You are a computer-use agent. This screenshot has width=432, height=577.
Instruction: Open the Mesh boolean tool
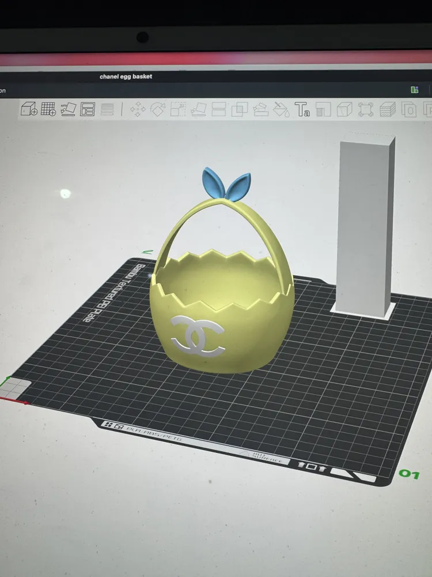[x=240, y=109]
